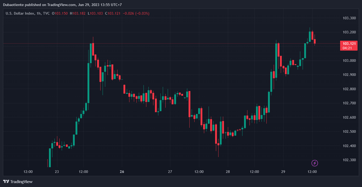Select the 1h interval in chart legend

38,13
